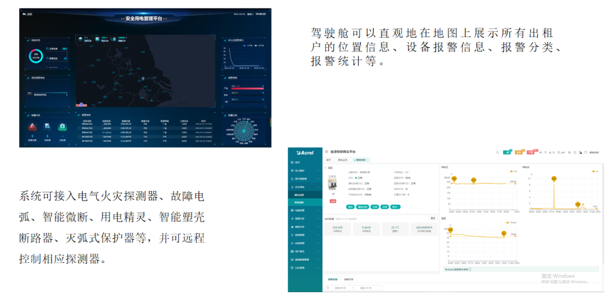The image size is (607, 305).
Task: Collapse the expanded 安全用电 sidebar section
Action: pyautogui.click(x=319, y=186)
